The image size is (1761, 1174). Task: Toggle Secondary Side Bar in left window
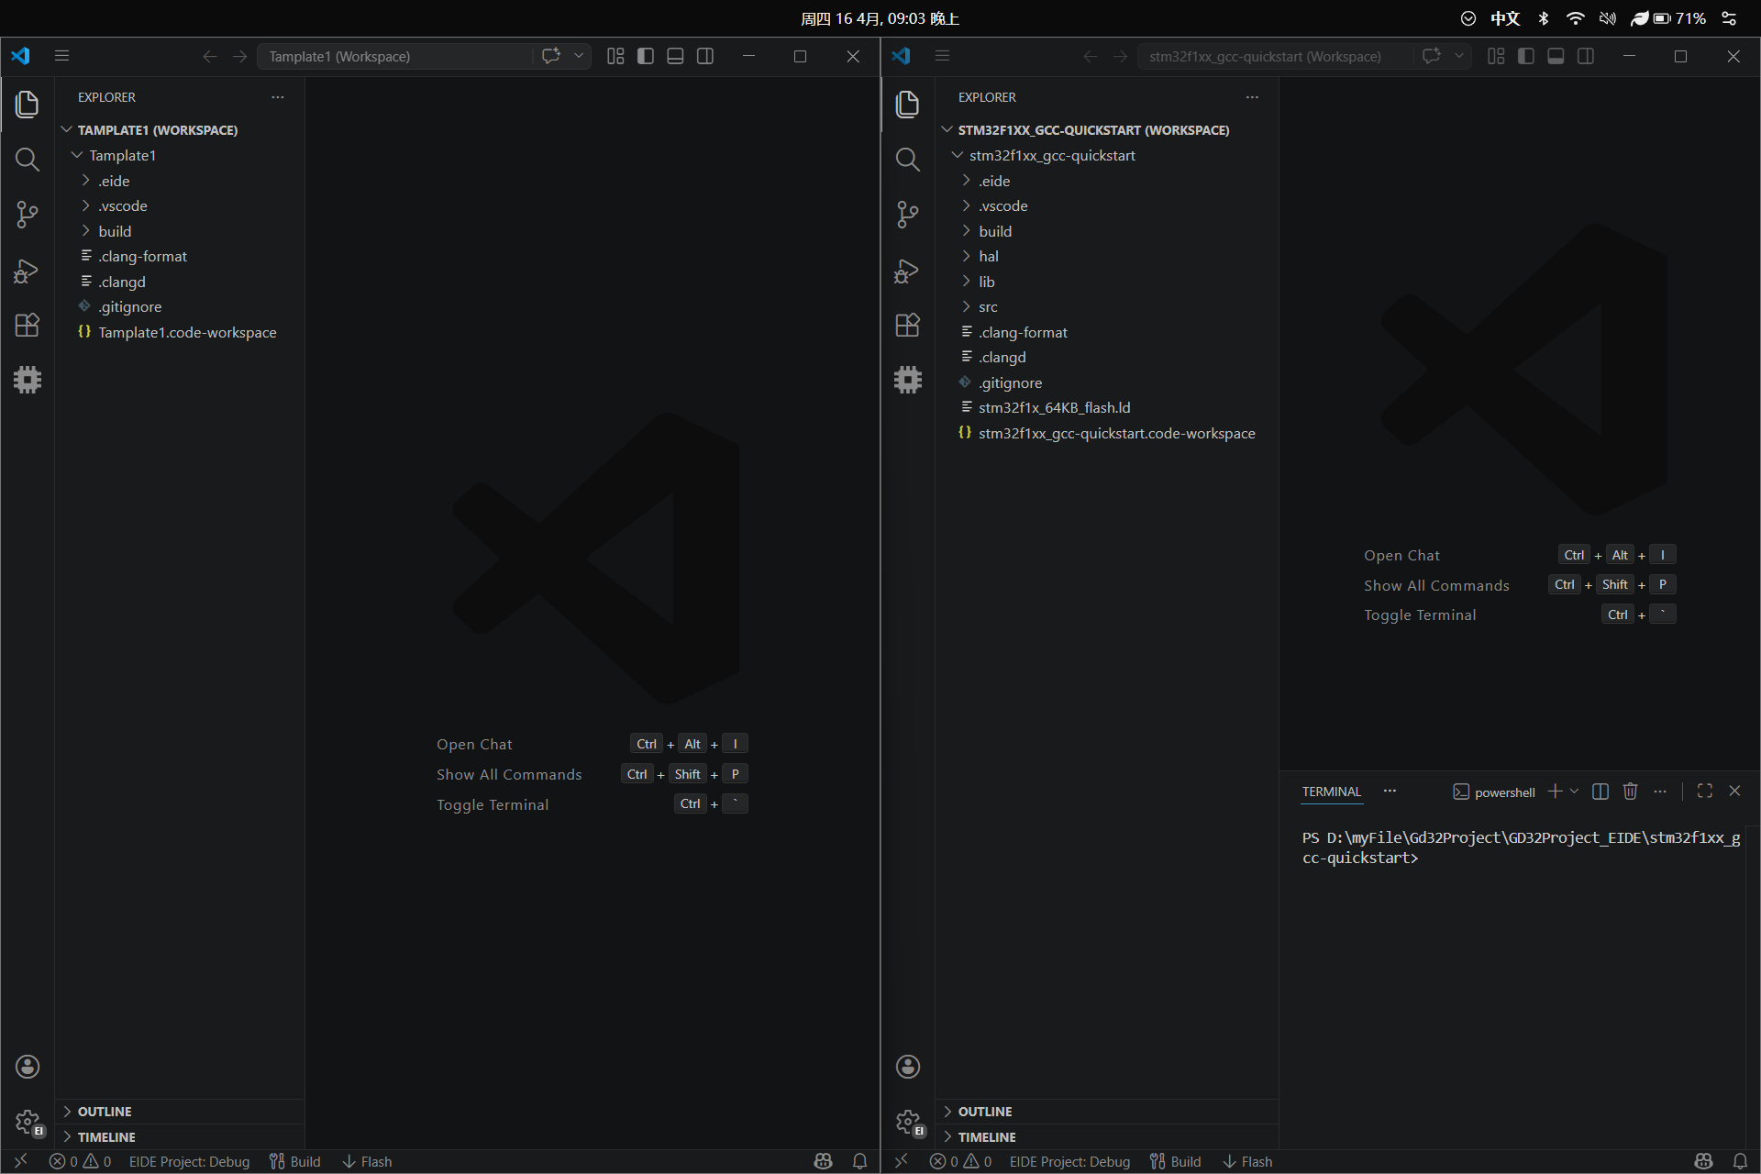click(x=705, y=56)
